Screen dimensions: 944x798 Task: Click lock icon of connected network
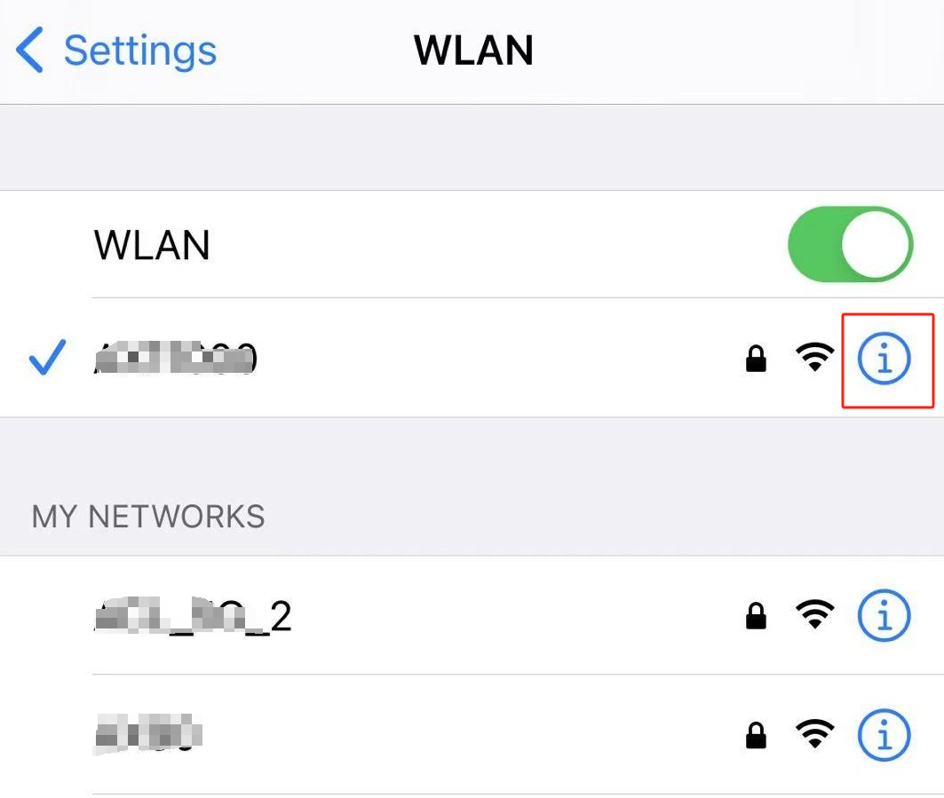[x=756, y=359]
